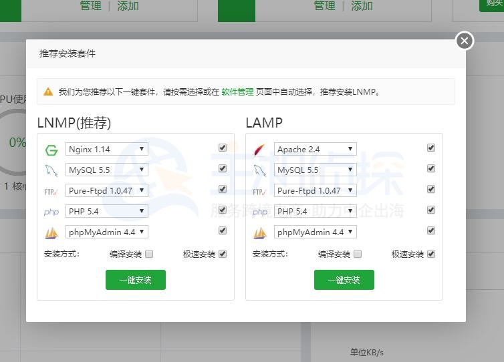Open LNMP Pure-Ftpd 1.0.47 dropdown
This screenshot has width=504, height=362.
pyautogui.click(x=107, y=191)
